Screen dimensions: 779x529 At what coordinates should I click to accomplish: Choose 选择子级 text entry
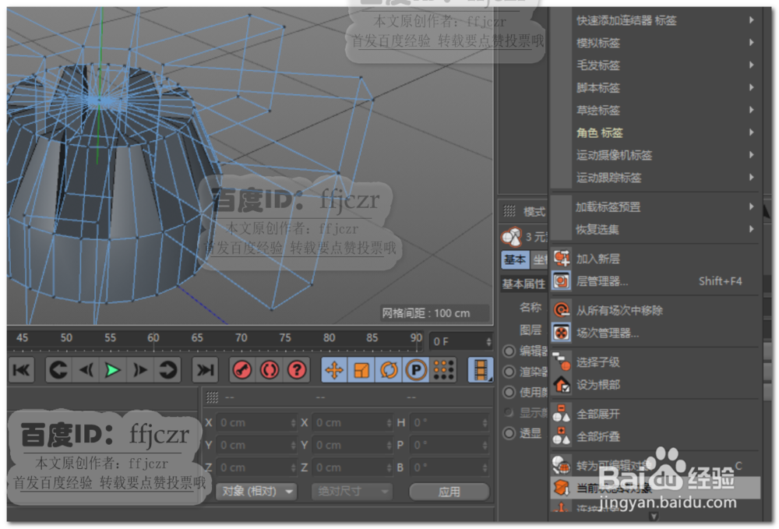coord(598,362)
